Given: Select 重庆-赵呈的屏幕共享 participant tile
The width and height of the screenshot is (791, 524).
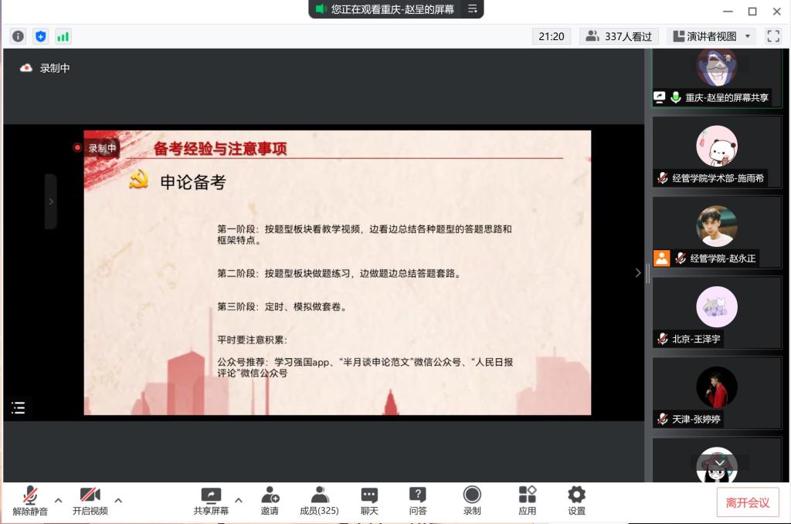Looking at the screenshot, I should (x=717, y=78).
